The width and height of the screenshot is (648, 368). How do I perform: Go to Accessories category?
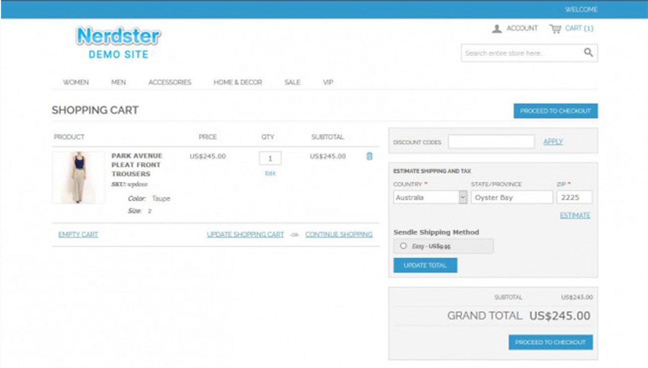170,83
